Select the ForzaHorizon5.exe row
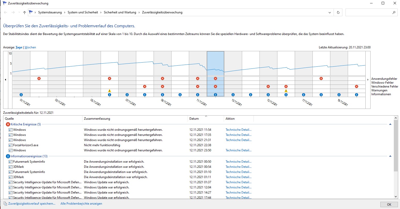 point(198,145)
